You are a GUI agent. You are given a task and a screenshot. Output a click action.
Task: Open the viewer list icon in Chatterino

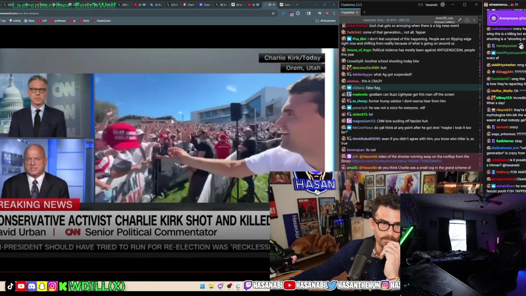[x=467, y=20]
